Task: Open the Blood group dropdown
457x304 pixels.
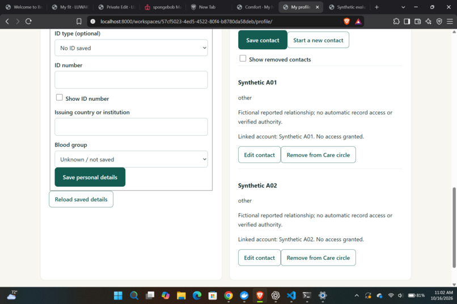Action: pyautogui.click(x=131, y=159)
